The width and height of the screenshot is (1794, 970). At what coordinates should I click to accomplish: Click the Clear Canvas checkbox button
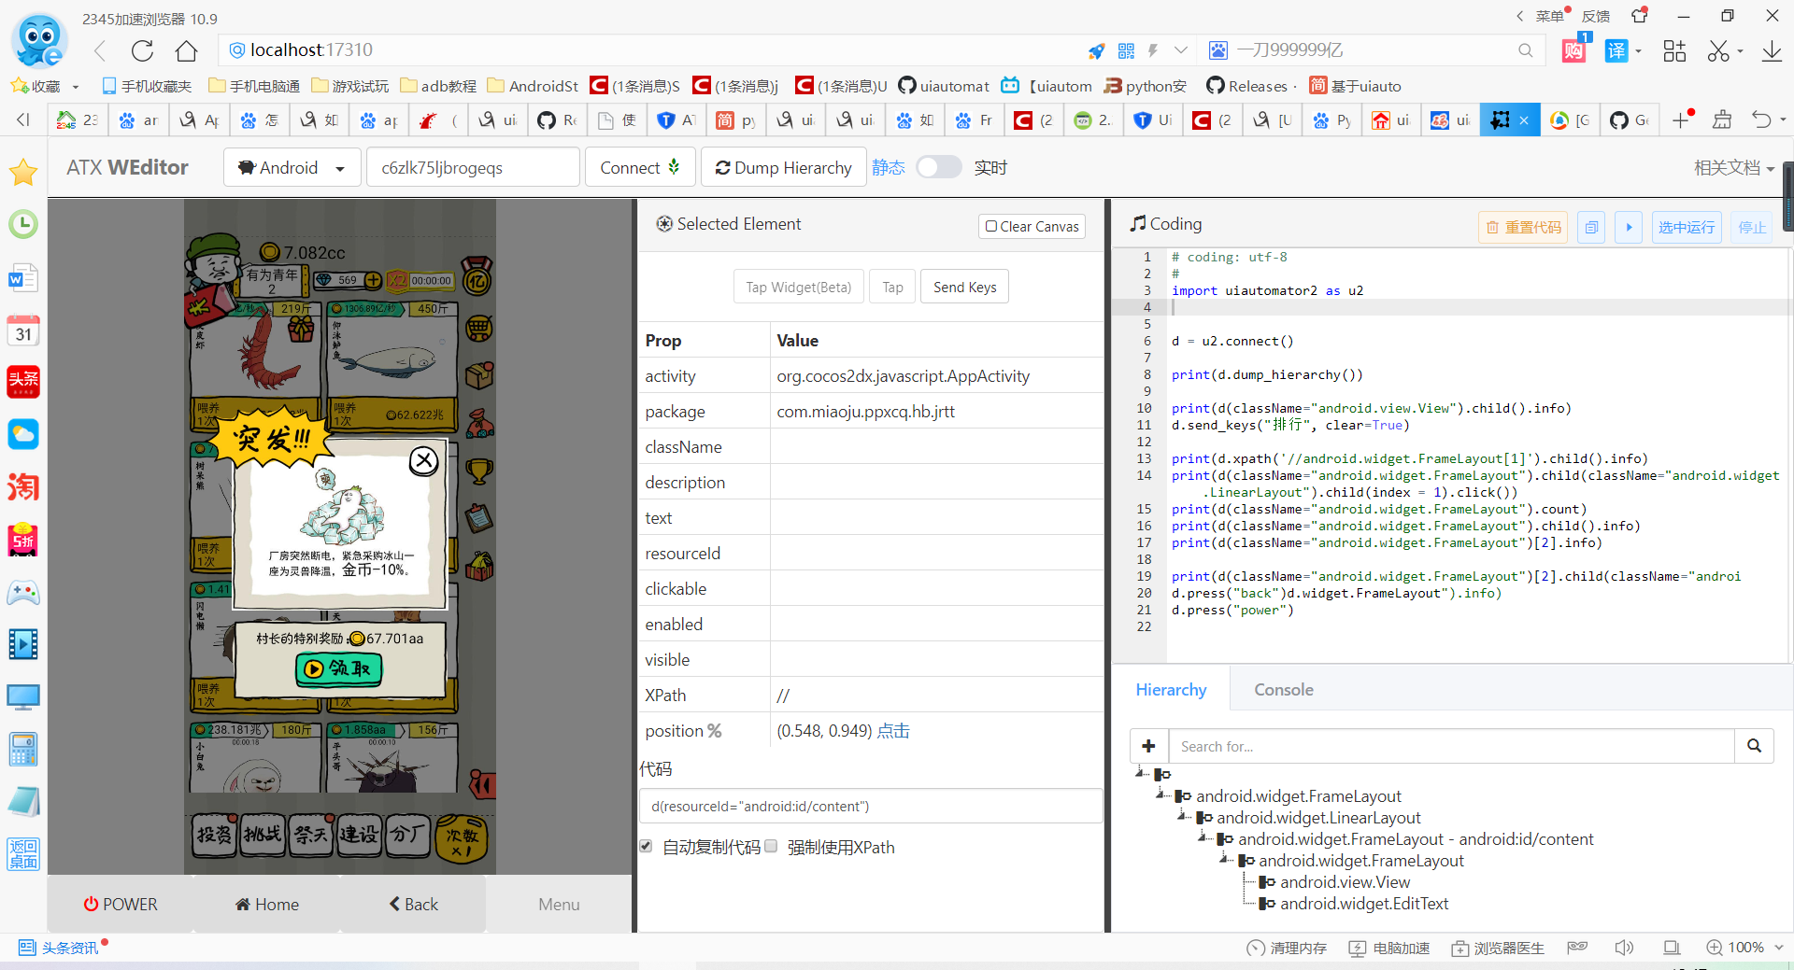[1032, 226]
